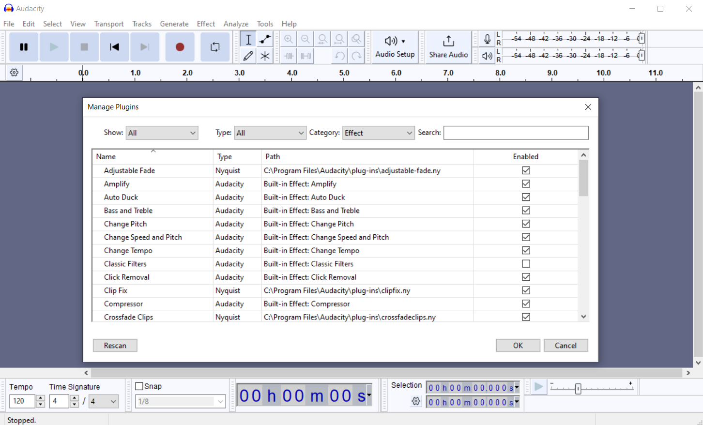Click Trim audio outside selection icon

click(x=289, y=56)
